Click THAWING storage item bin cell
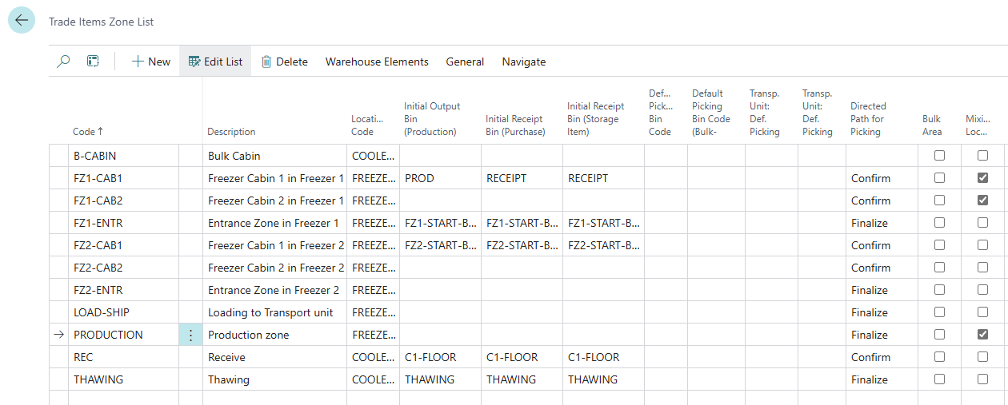Screen dimensions: 1008x405 pos(603,379)
